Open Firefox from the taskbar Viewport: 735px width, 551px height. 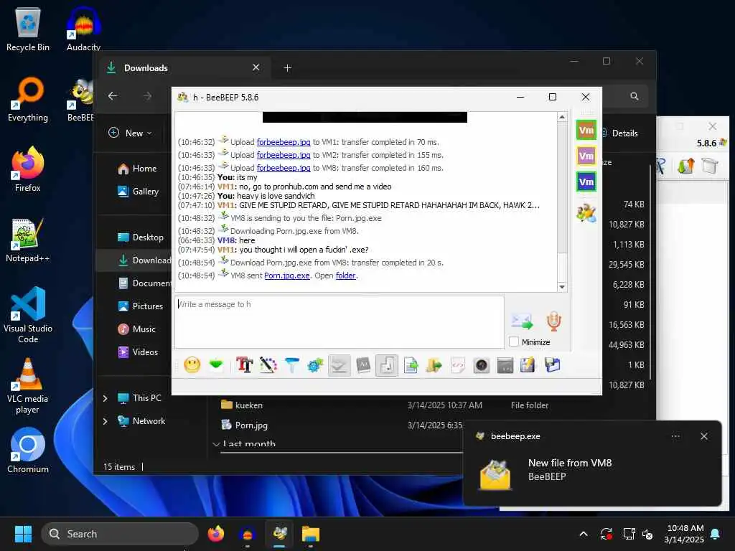(x=216, y=534)
